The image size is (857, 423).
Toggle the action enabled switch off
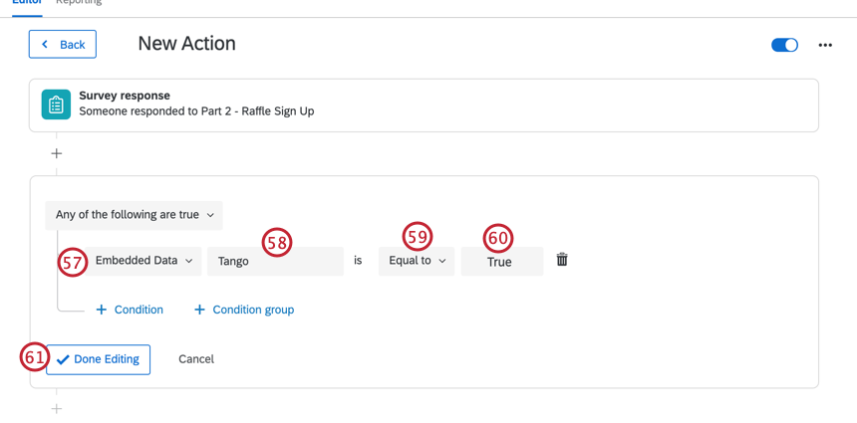[x=784, y=46]
